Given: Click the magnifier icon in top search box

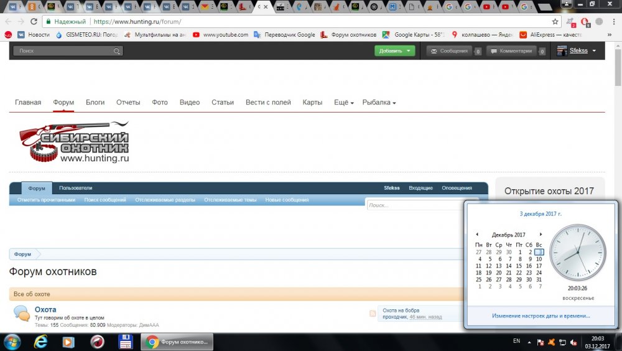Looking at the screenshot, I should point(116,51).
